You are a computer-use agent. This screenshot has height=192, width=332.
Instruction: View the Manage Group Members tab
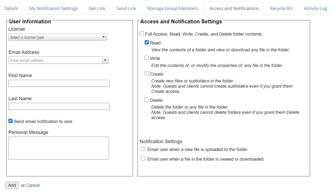point(173,8)
